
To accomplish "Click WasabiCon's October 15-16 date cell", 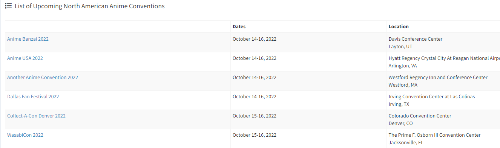I will pyautogui.click(x=255, y=135).
